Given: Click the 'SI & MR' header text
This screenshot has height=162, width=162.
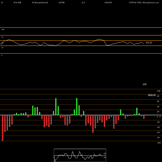Looking at the screenshot, I should click(x=17, y=3).
